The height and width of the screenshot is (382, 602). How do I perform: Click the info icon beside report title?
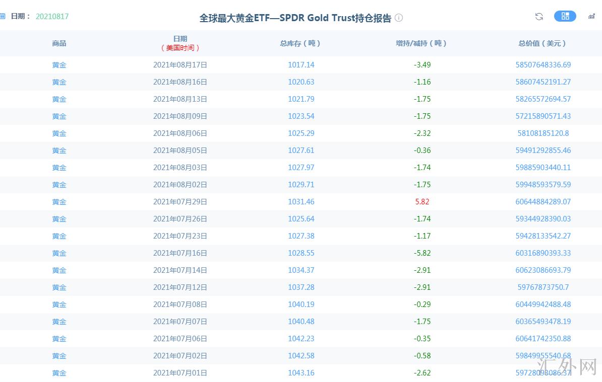pos(399,18)
